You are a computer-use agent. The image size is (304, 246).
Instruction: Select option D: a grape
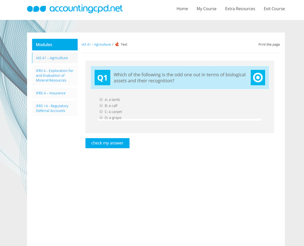(101, 118)
